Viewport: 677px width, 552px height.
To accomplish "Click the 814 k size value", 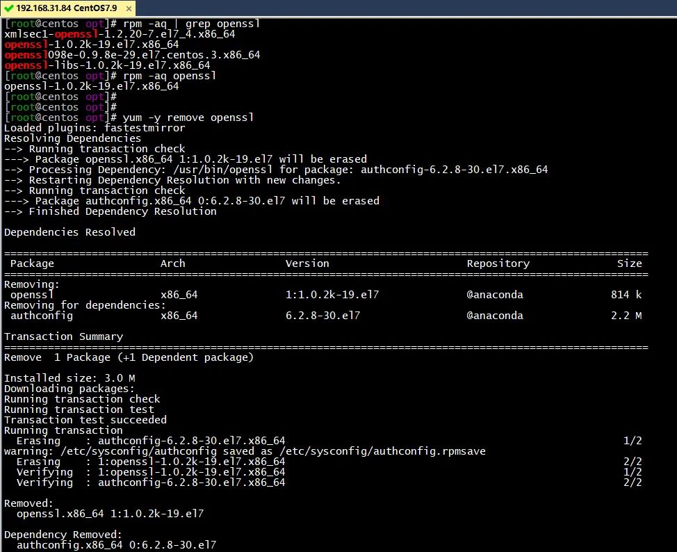I will click(626, 295).
